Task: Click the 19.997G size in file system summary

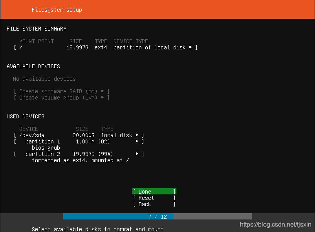Action: click(77, 47)
